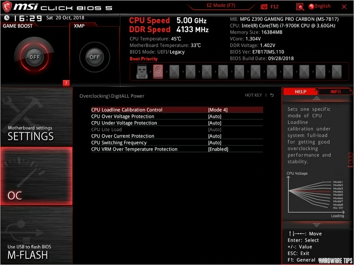Open the HOT KEY list
The width and height of the screenshot is (354, 265).
tap(253, 95)
